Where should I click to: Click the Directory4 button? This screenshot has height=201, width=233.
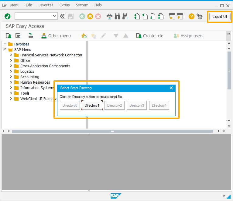coord(159,106)
